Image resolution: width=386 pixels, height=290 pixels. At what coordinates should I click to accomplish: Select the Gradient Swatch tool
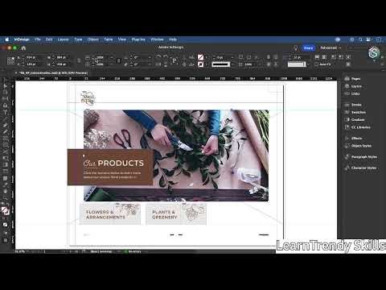click(6, 165)
